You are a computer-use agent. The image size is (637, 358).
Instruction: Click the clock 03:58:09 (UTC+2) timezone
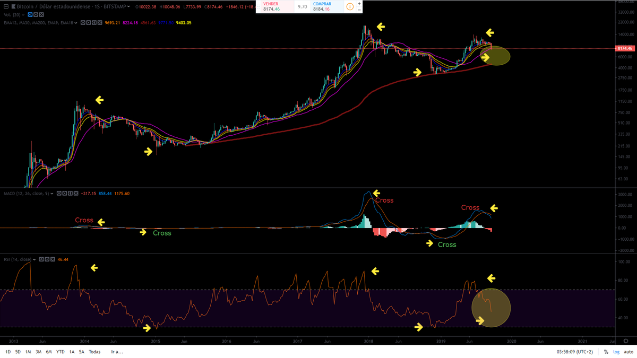[x=575, y=352]
